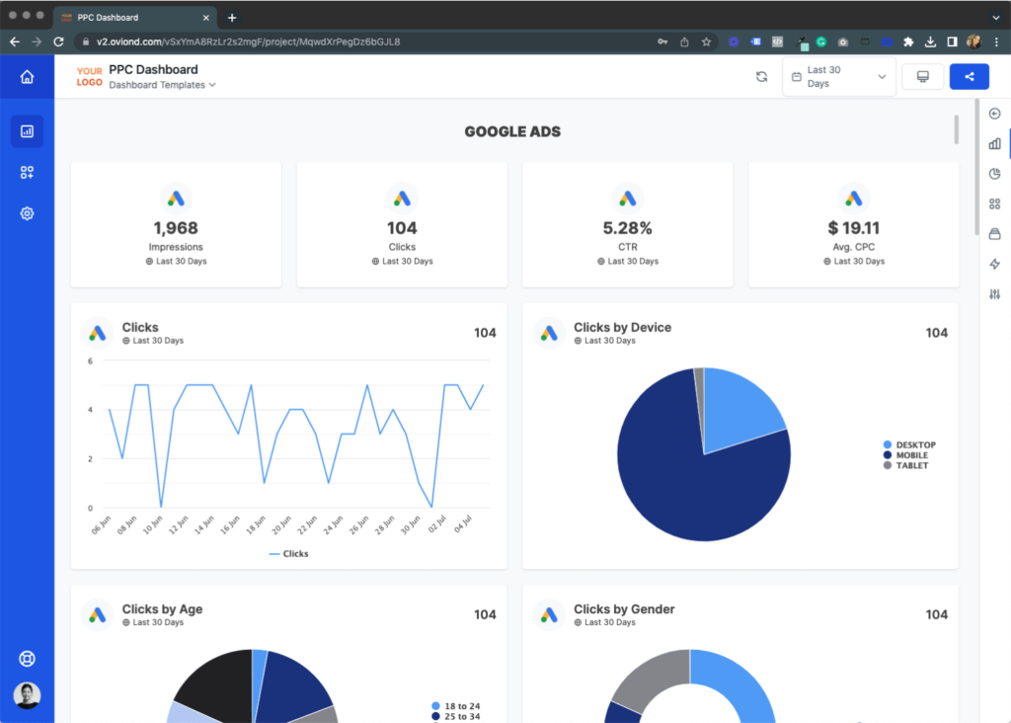This screenshot has height=723, width=1011.
Task: Open browser downloads icon
Action: tap(930, 41)
